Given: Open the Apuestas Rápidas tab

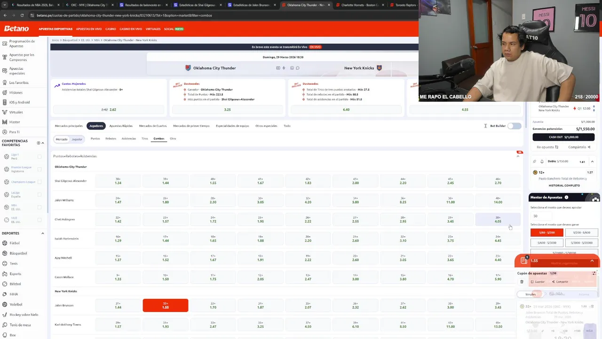Looking at the screenshot, I should click(121, 126).
